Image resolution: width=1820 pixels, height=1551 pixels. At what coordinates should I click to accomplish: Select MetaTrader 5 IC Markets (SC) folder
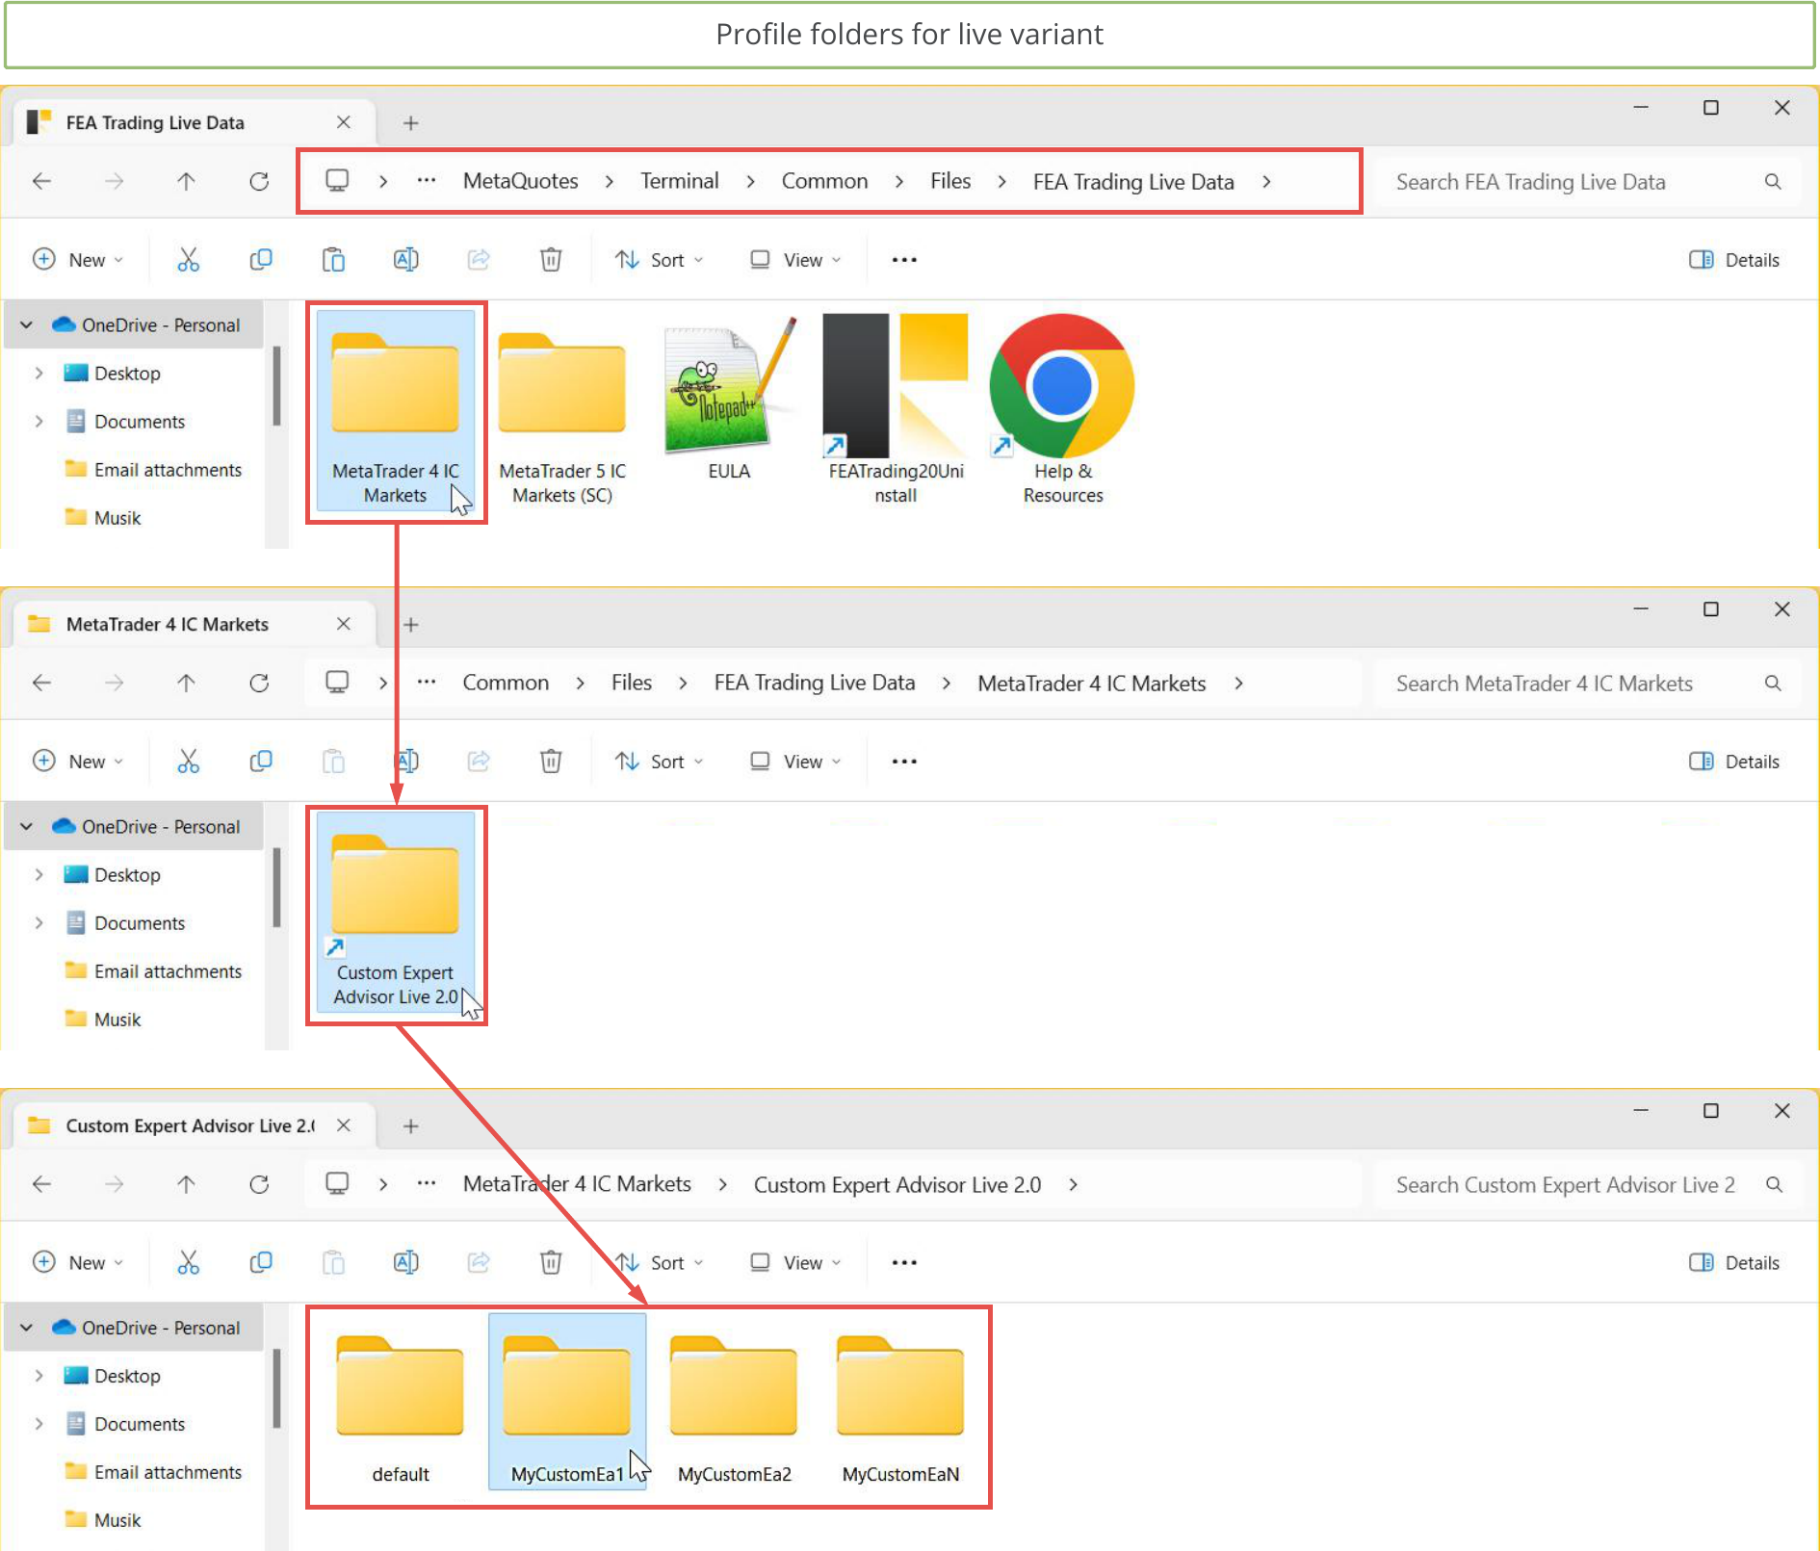click(562, 409)
